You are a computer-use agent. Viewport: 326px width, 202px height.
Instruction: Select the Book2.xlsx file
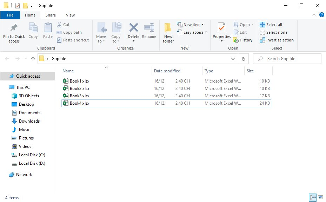point(166,89)
